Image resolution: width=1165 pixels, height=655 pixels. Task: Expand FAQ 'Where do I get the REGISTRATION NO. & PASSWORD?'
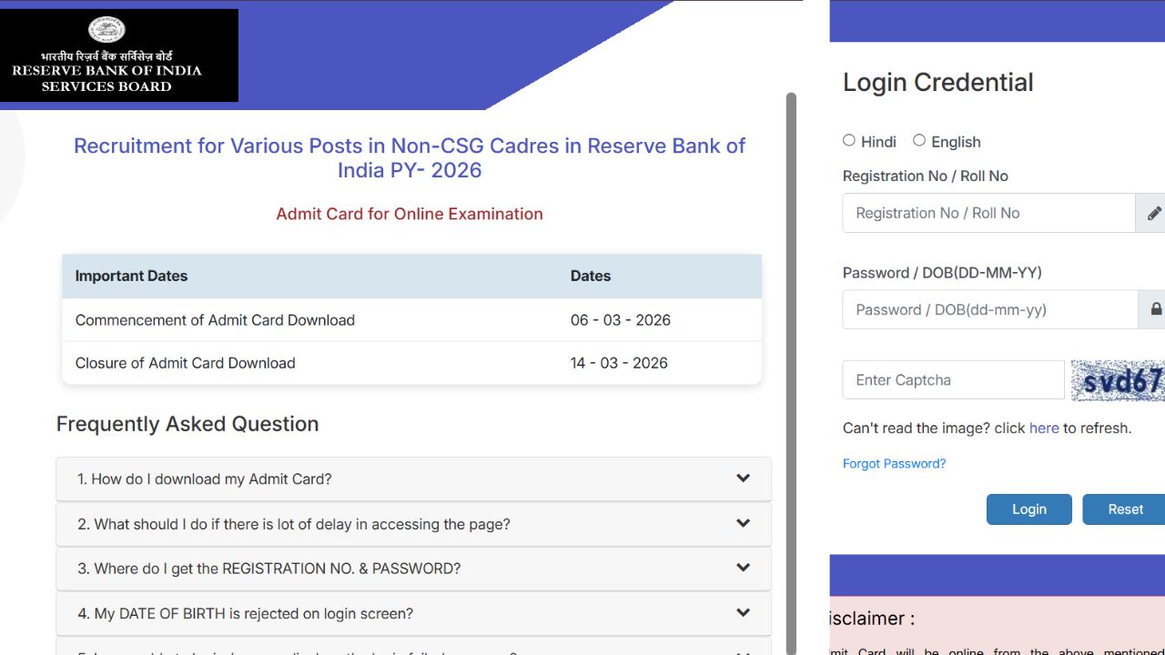coord(413,569)
